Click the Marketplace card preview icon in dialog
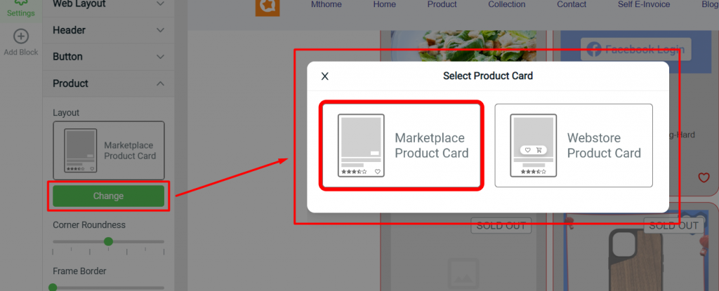This screenshot has width=719, height=291. pyautogui.click(x=361, y=145)
